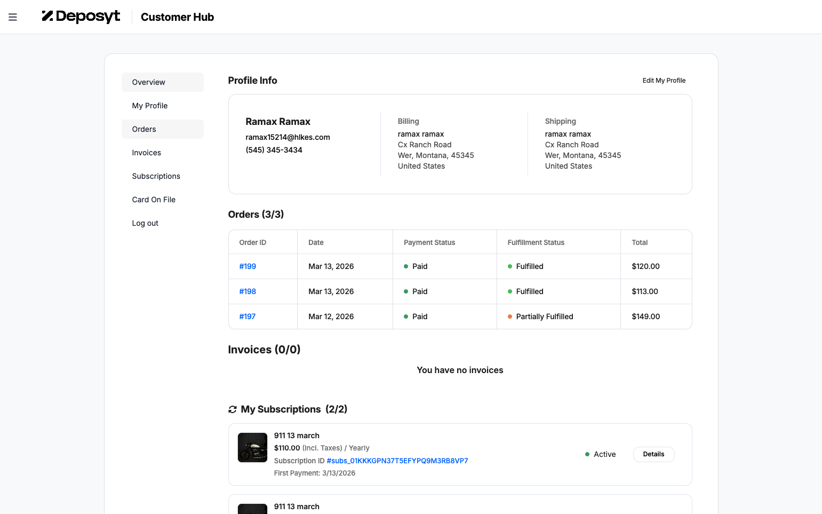Open Invoices in the sidebar
The height and width of the screenshot is (514, 822).
pos(163,153)
